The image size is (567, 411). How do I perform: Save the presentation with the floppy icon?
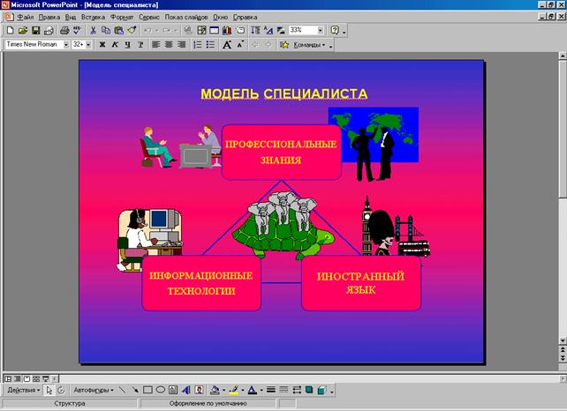[x=35, y=30]
